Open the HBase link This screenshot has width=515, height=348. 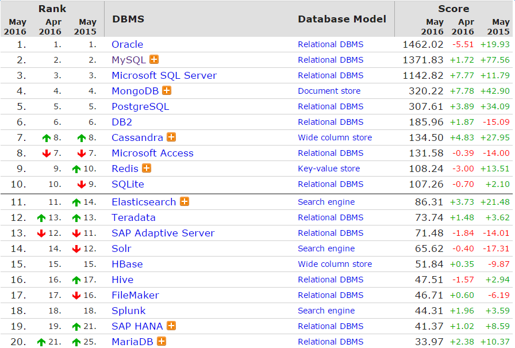pyautogui.click(x=127, y=264)
